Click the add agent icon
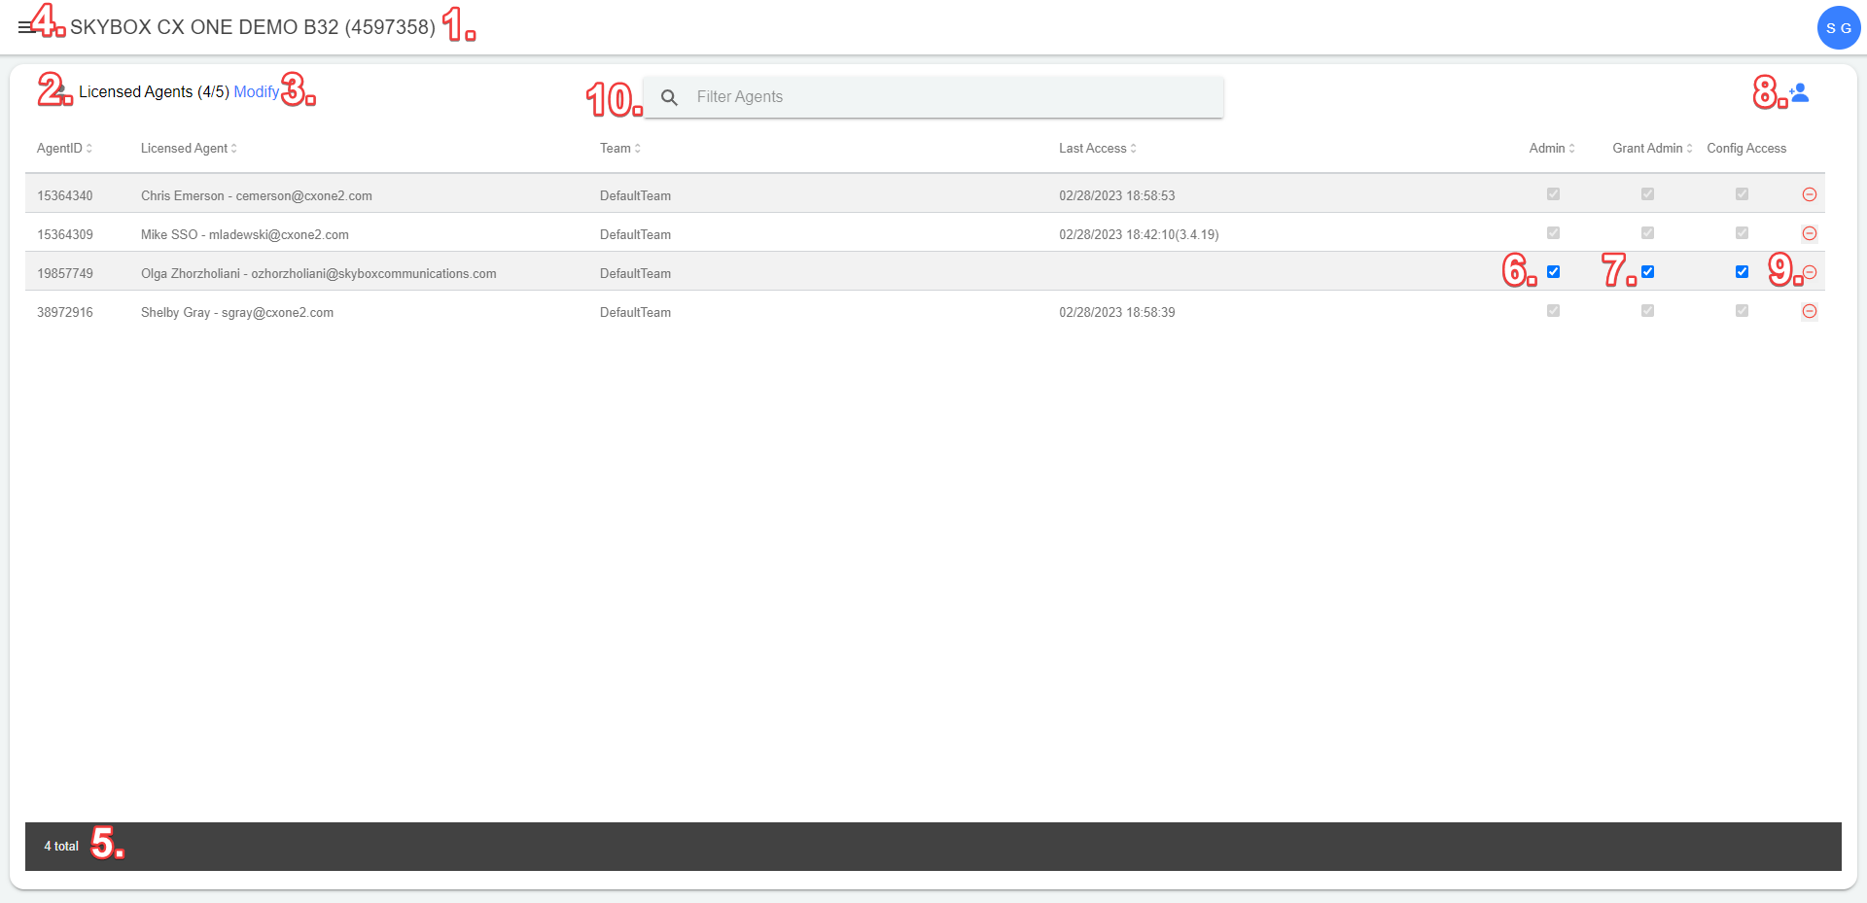Image resolution: width=1867 pixels, height=903 pixels. tap(1799, 93)
